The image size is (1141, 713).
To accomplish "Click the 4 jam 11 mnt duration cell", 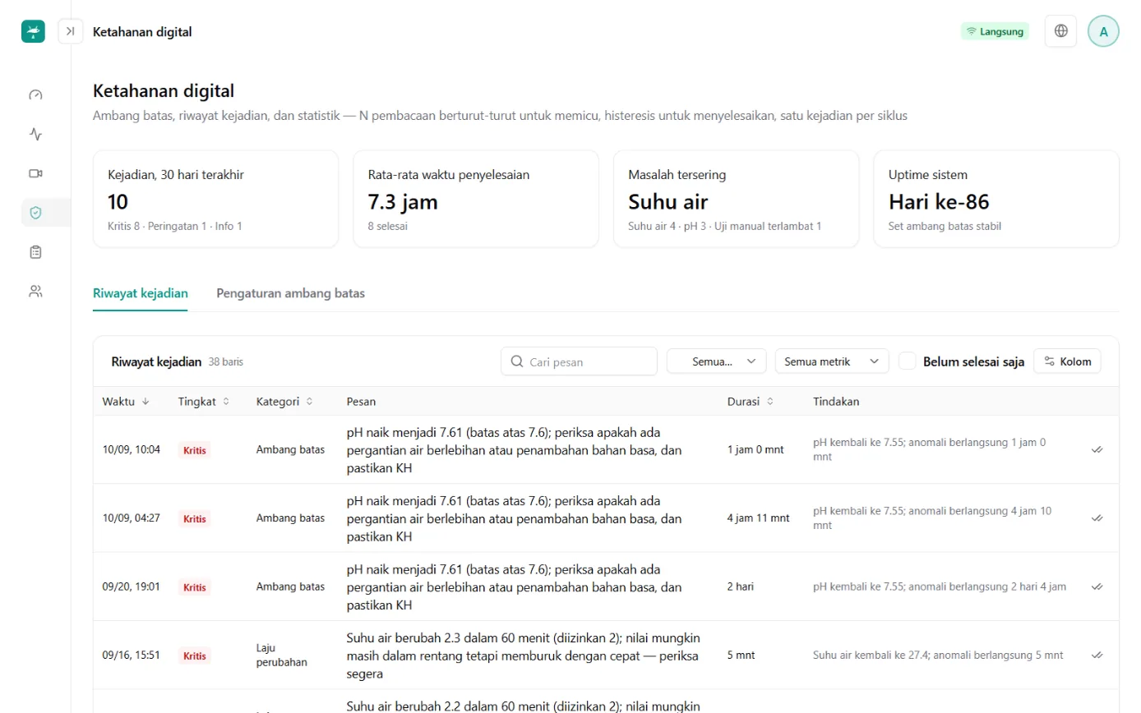I will [x=758, y=518].
